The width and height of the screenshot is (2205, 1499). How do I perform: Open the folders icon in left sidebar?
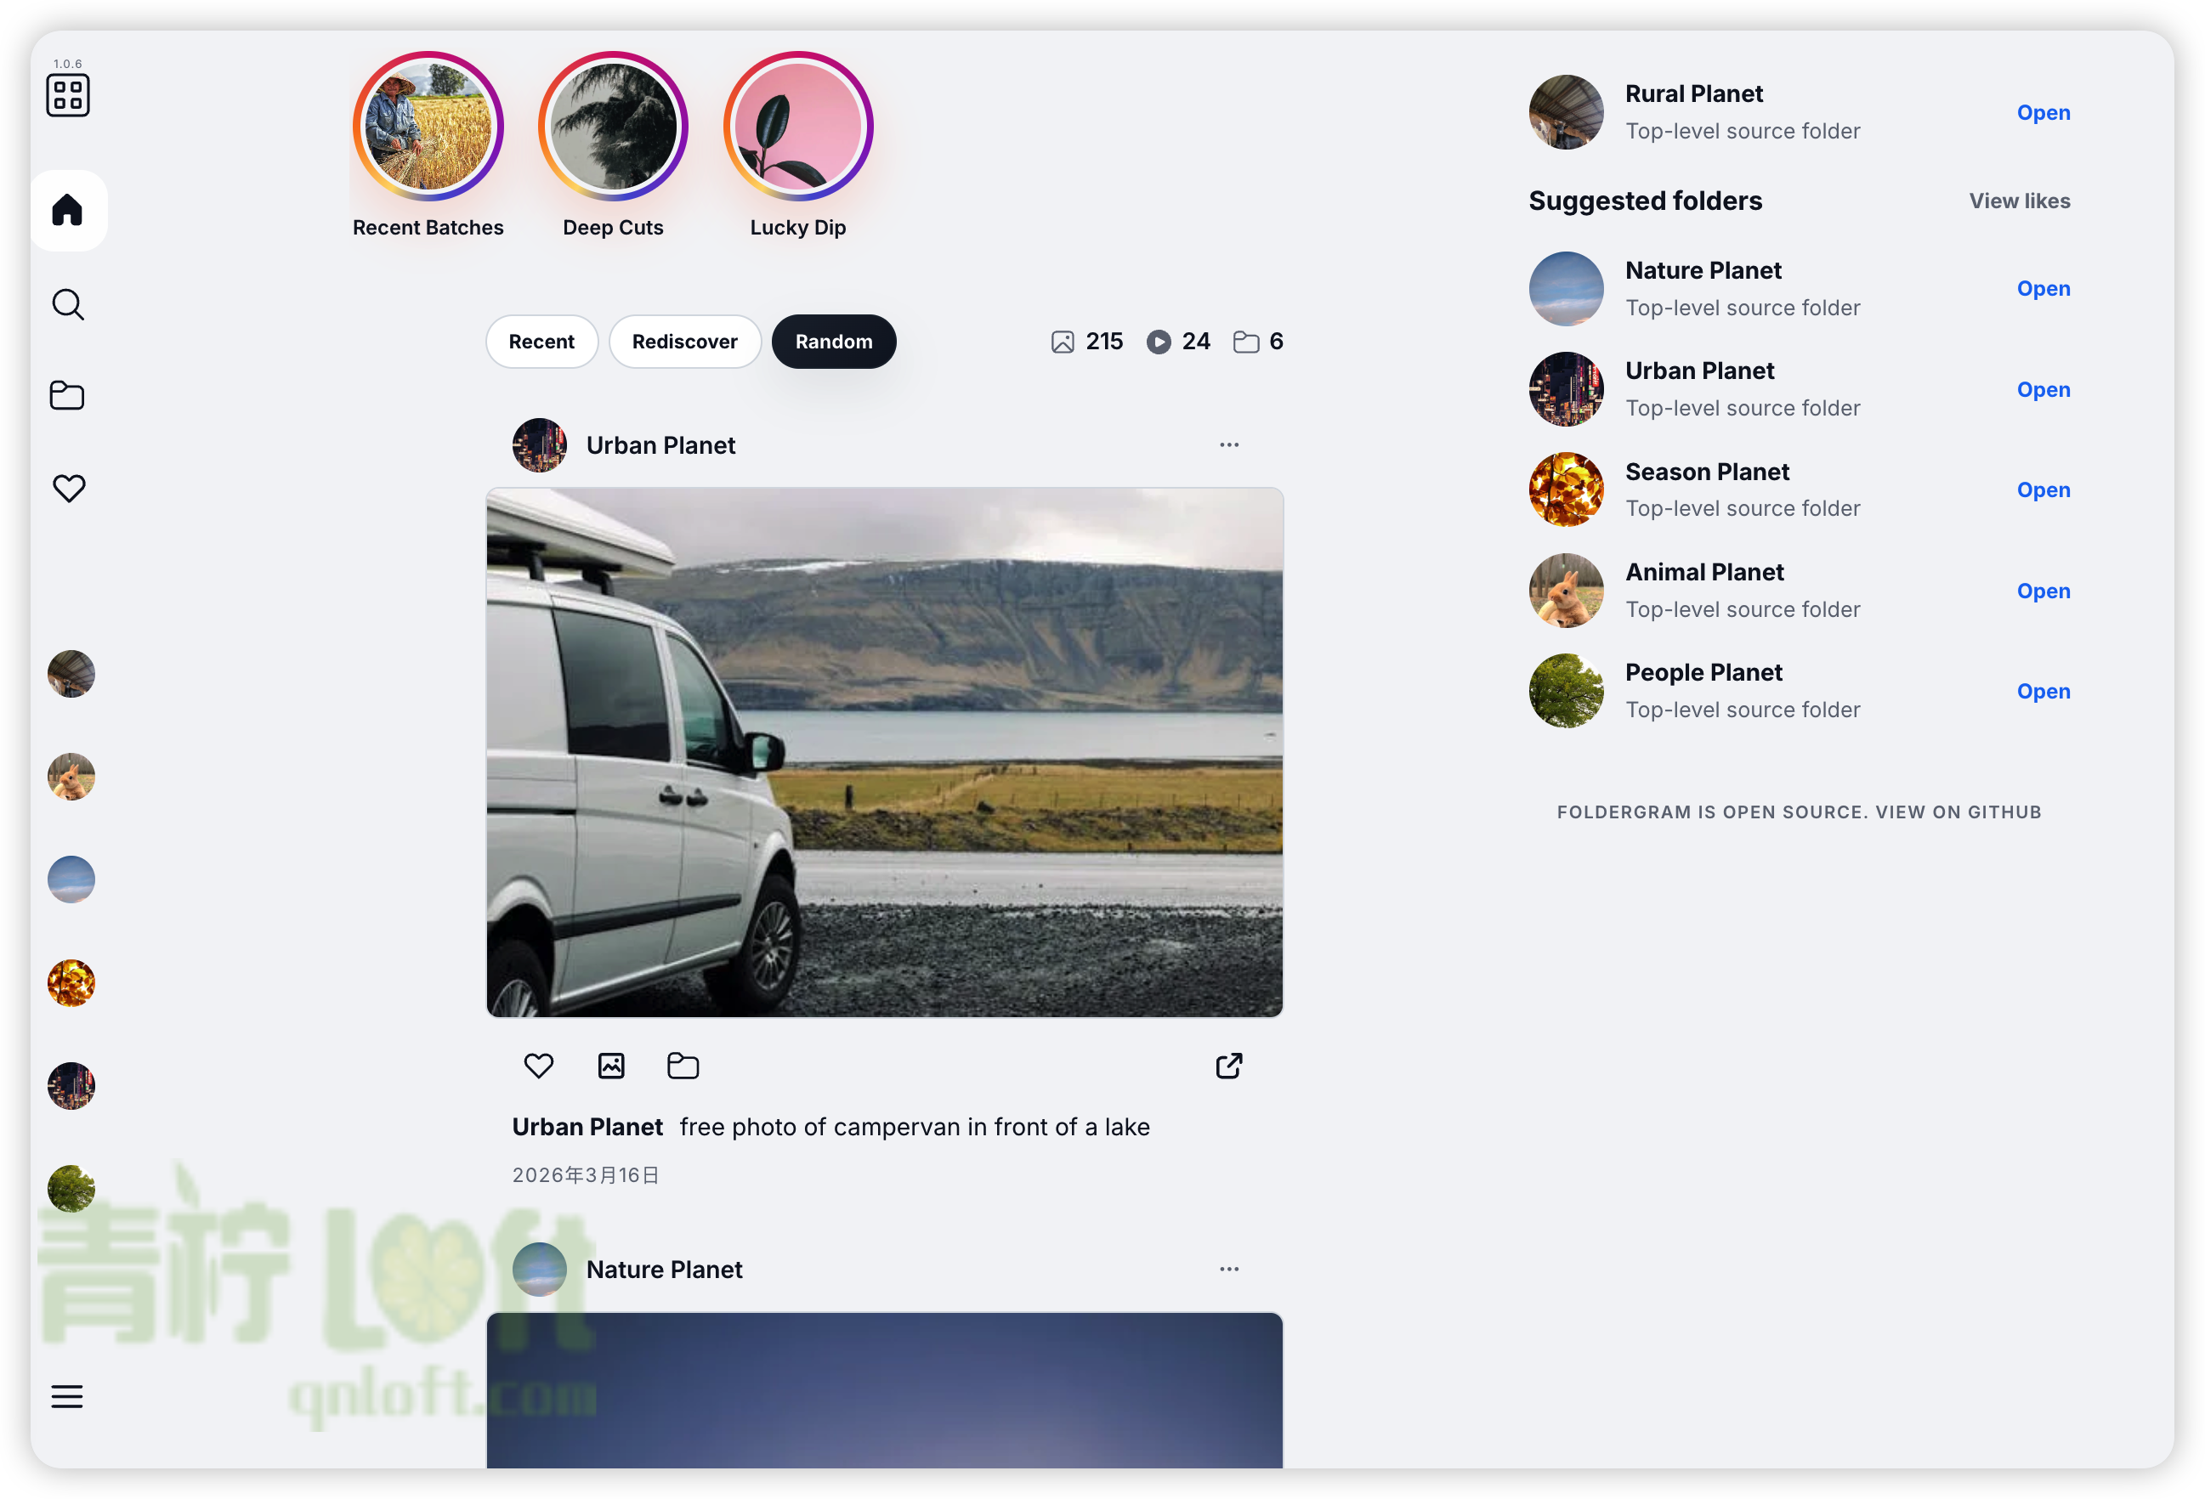[x=67, y=394]
